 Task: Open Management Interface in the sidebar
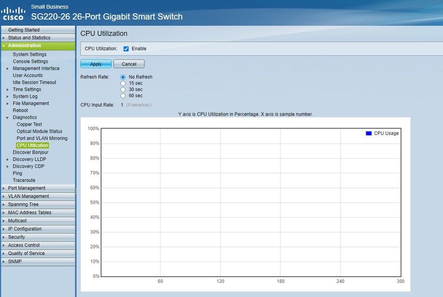coord(36,69)
